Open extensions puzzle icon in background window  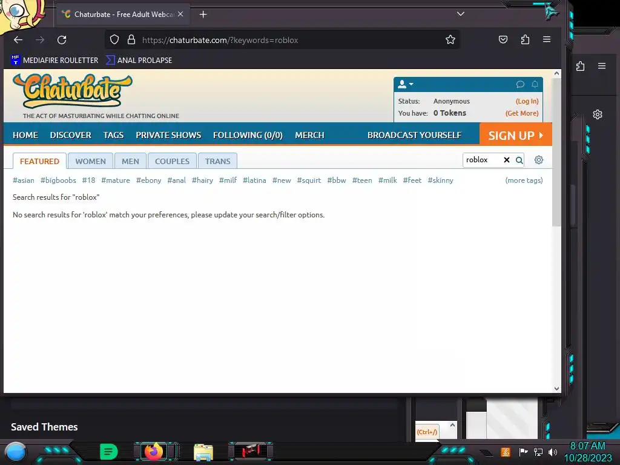[580, 66]
